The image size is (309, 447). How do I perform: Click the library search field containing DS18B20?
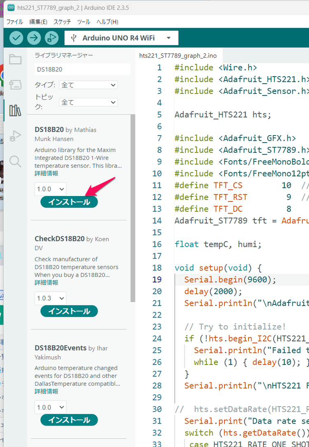point(82,69)
